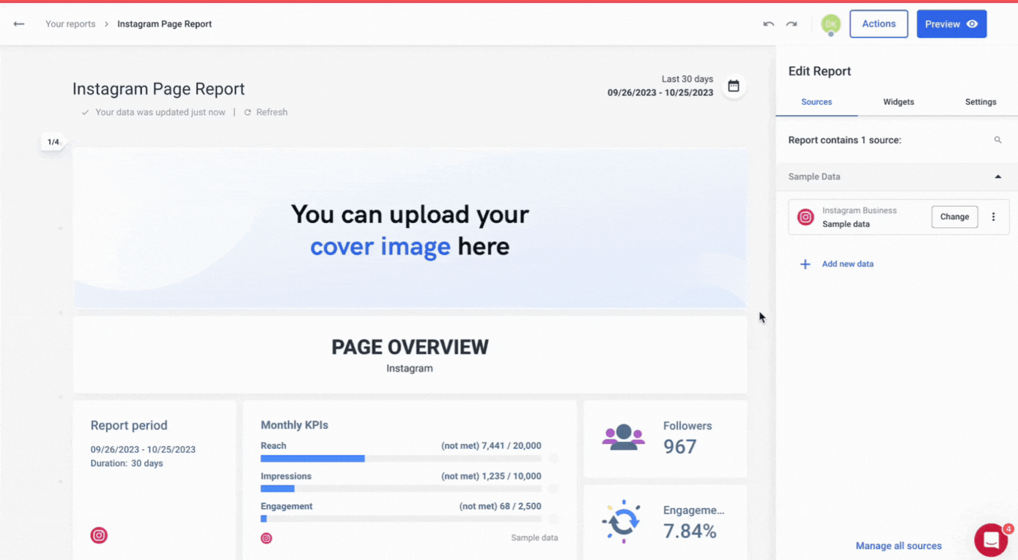The height and width of the screenshot is (560, 1018).
Task: Open the chat support bubble
Action: tap(991, 539)
